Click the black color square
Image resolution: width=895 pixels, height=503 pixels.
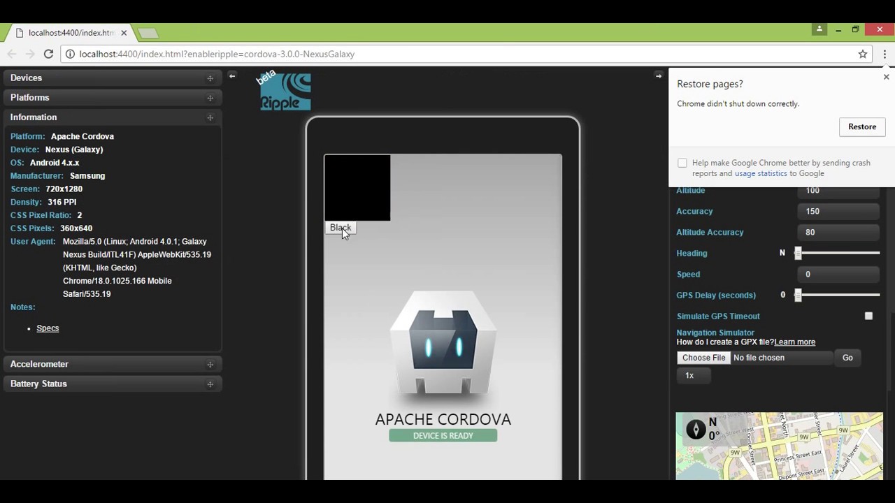coord(357,188)
